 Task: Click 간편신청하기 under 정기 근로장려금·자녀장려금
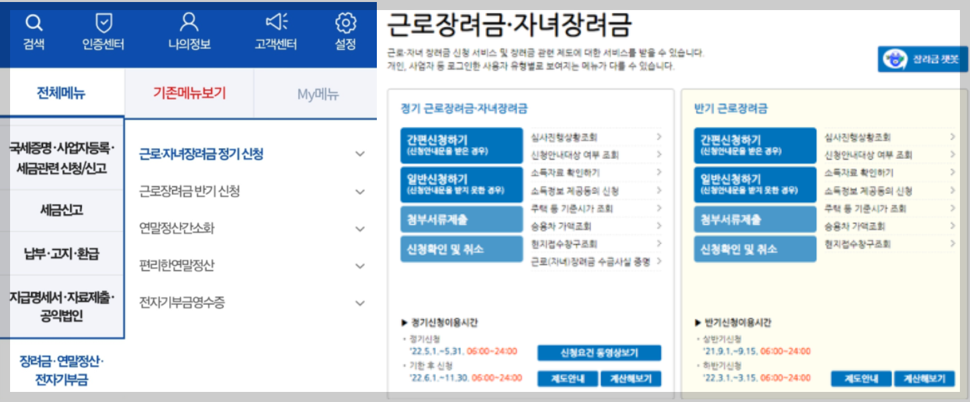(461, 145)
